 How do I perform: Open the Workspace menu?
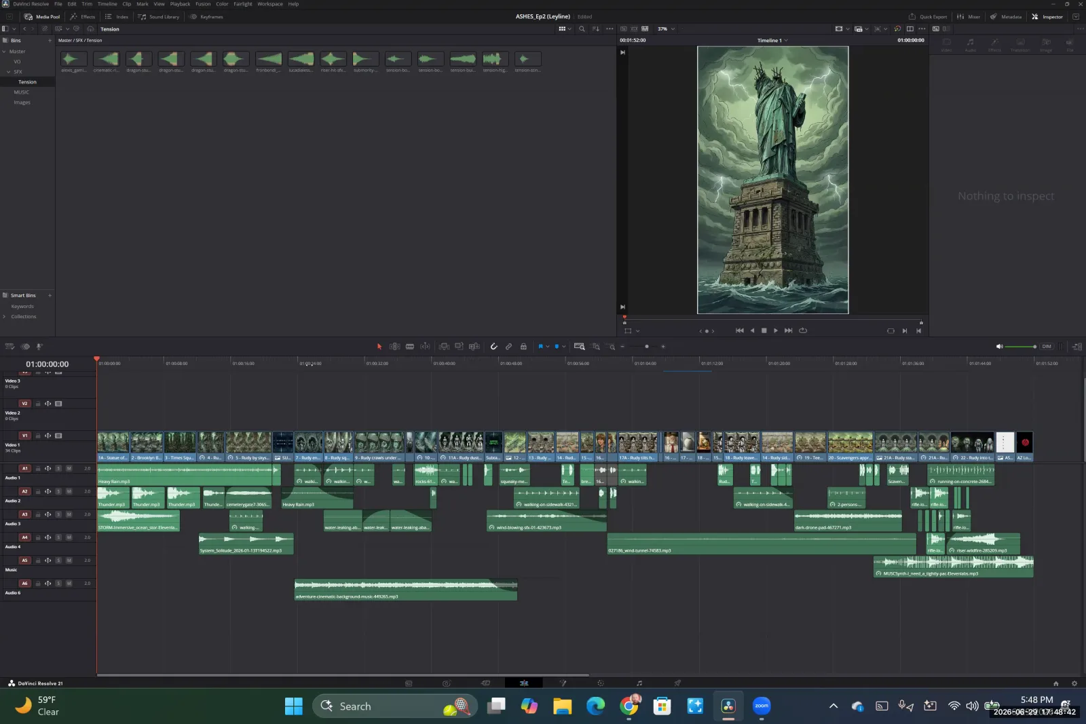point(270,4)
